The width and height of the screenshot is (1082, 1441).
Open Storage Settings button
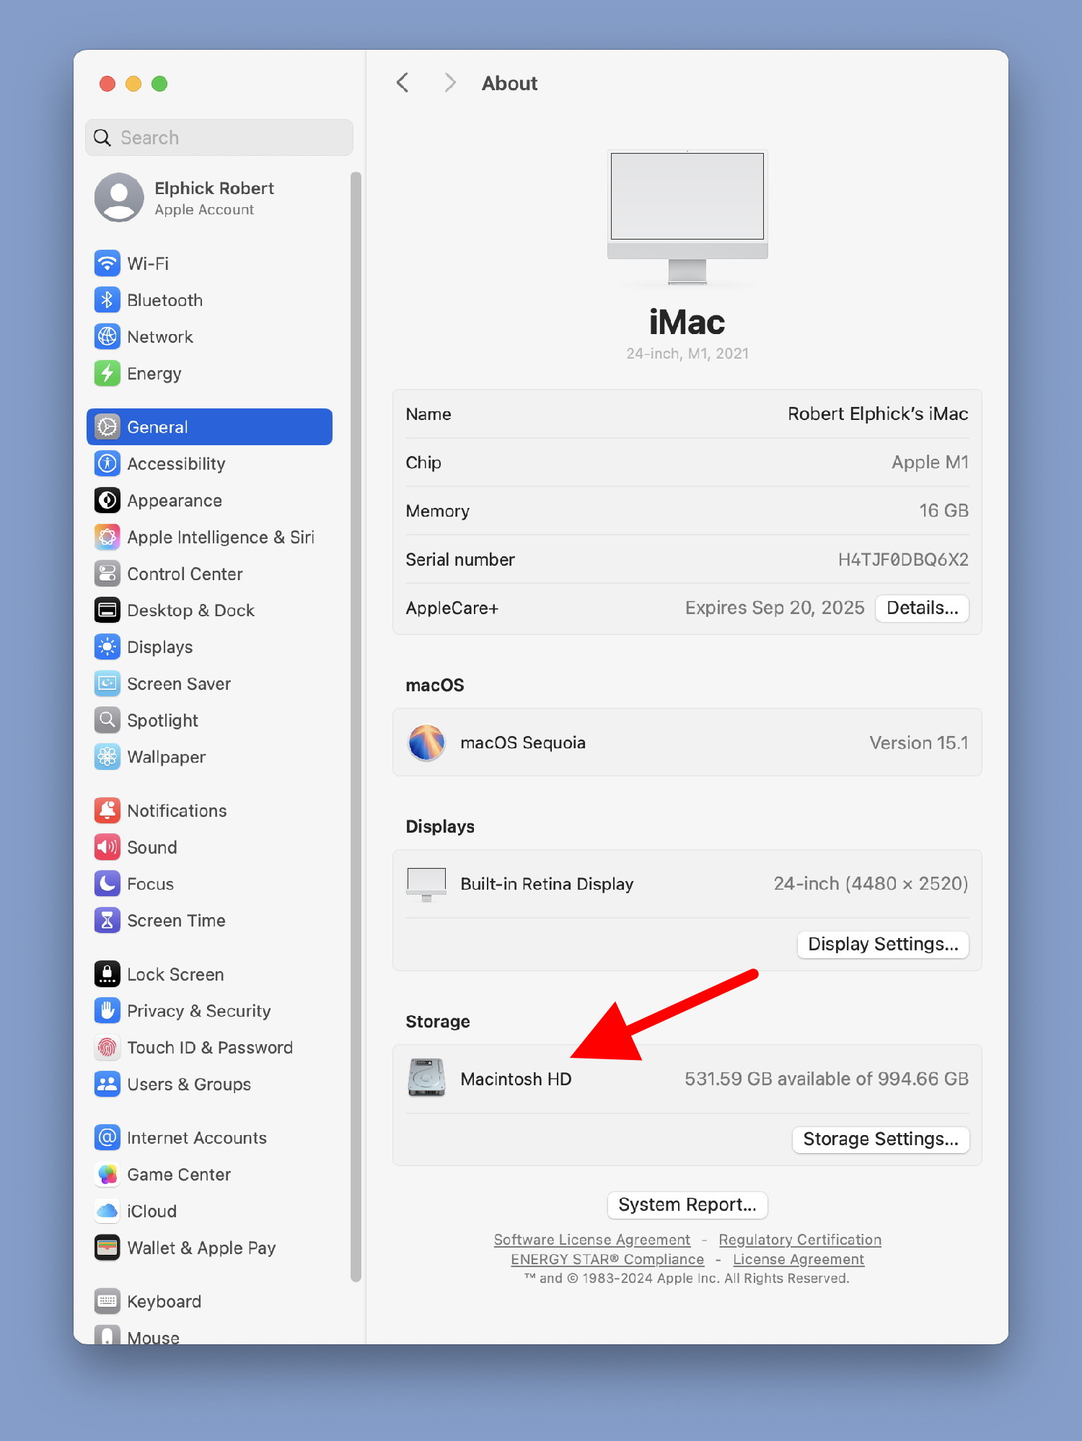pos(881,1139)
